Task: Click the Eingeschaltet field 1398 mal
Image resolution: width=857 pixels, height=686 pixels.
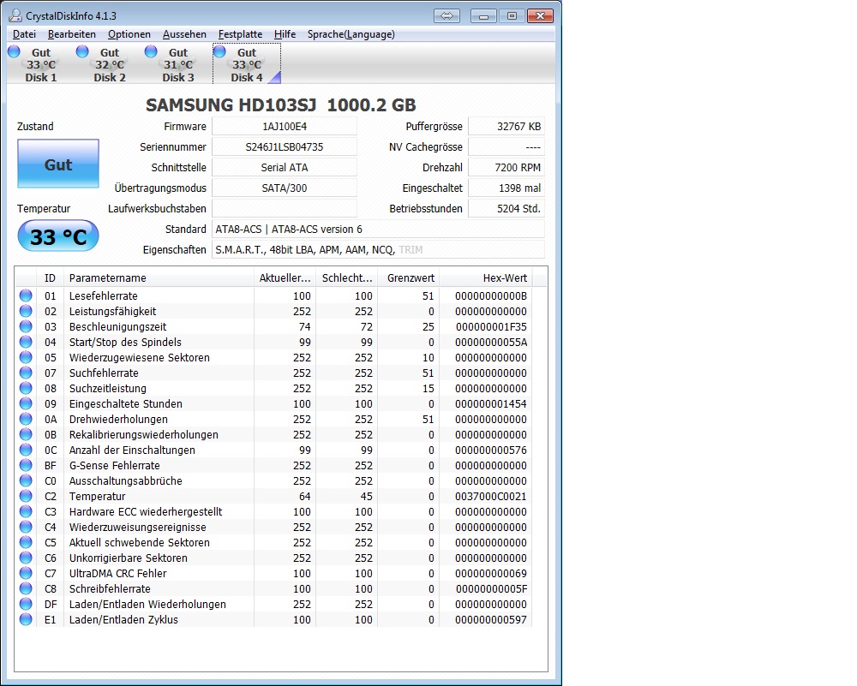Action: click(506, 188)
